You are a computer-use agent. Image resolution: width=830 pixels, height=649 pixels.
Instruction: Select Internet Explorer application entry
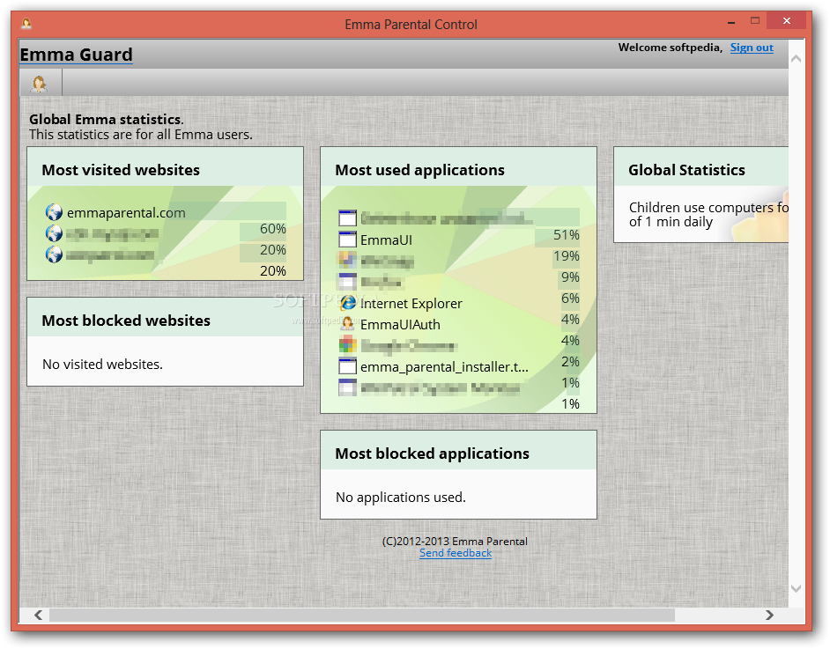tap(411, 304)
